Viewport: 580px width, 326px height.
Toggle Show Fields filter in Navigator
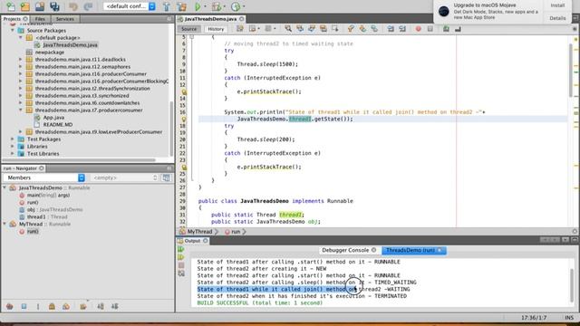(24, 306)
